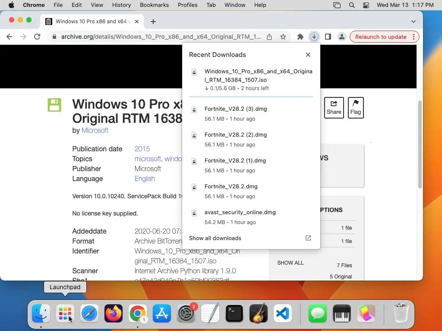The width and height of the screenshot is (442, 331).
Task: Click Show all downloads
Action: point(215,238)
